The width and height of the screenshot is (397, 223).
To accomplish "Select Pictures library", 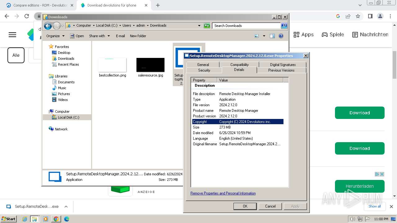I will coord(64,94).
